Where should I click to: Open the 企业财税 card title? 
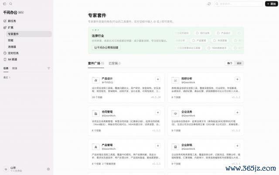coord(187,145)
